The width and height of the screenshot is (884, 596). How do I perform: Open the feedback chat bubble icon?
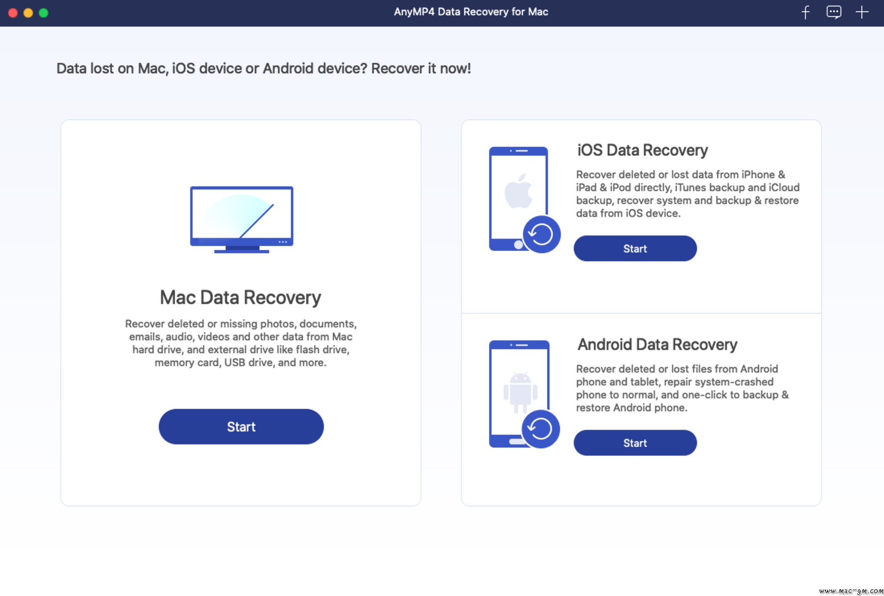point(834,12)
